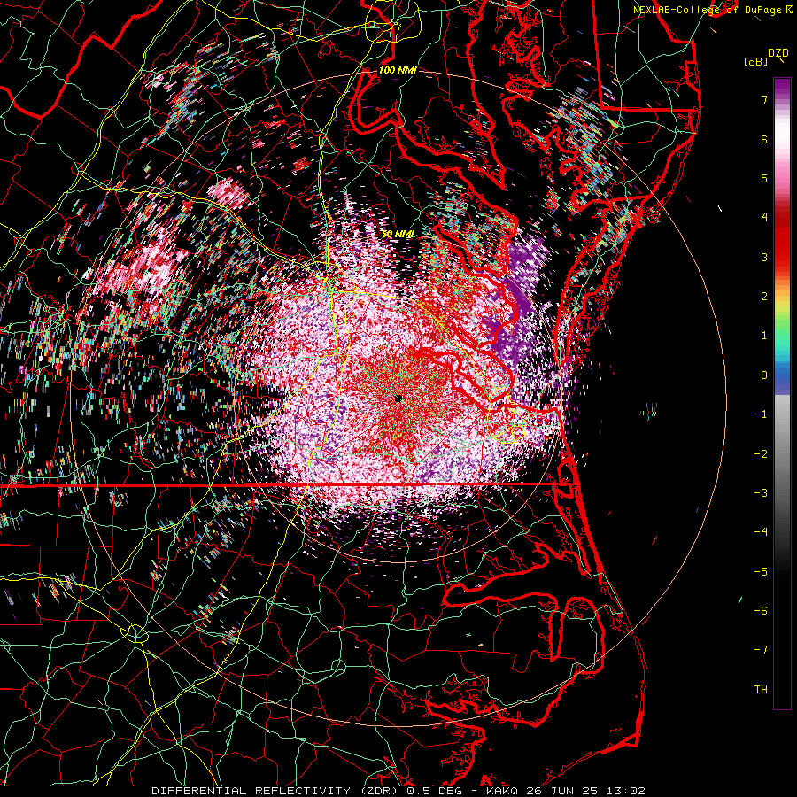
Task: Click the black radar site marker at the center
Action: (398, 398)
